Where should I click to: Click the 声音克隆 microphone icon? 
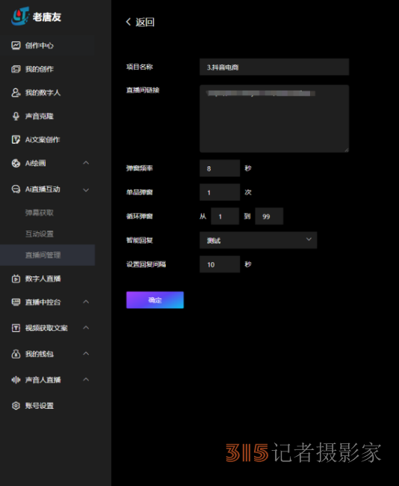pos(16,116)
